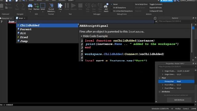
Task: Click the help icon next to What's New
Action: pos(175,1)
